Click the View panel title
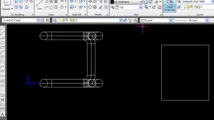214x120 pixels. 136,15
